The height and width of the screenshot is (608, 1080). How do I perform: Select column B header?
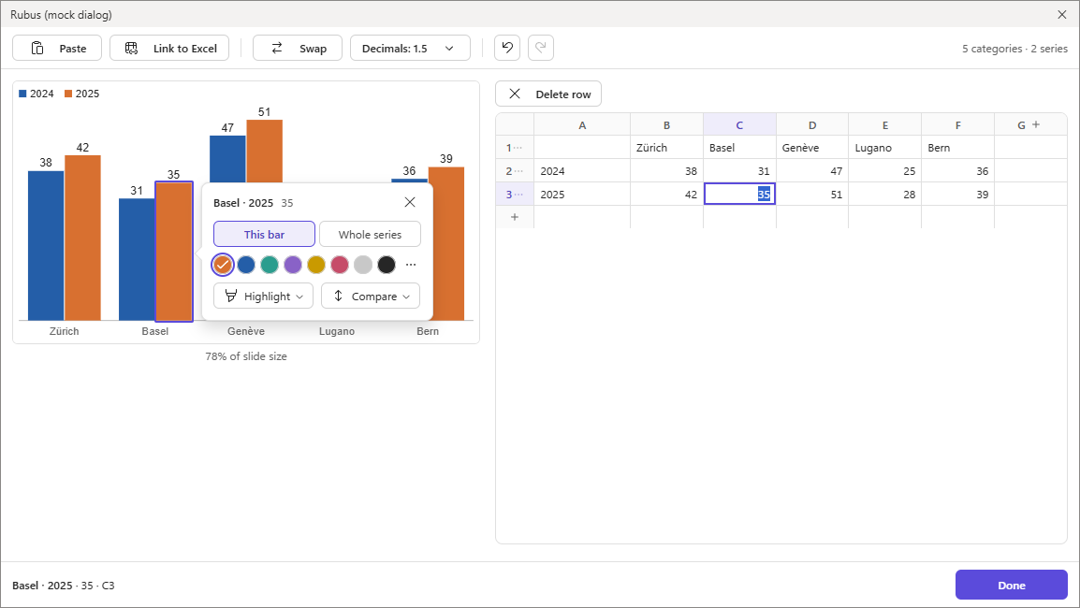click(666, 124)
